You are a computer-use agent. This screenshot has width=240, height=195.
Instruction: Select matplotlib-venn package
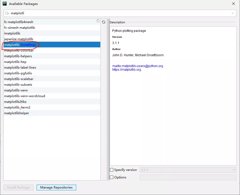click(x=52, y=90)
